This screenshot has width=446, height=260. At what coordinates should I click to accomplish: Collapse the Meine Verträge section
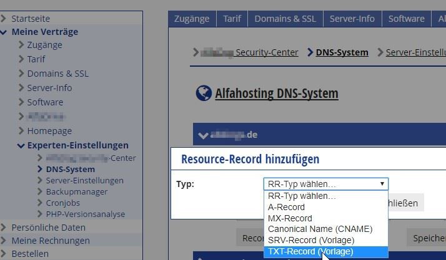[44, 32]
